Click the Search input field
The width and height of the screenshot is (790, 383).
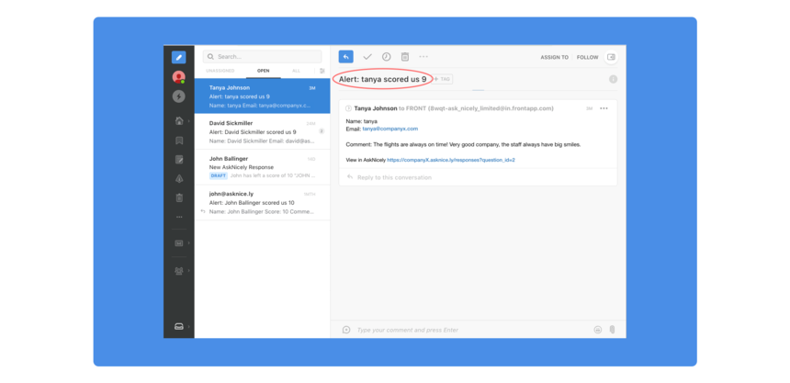262,56
